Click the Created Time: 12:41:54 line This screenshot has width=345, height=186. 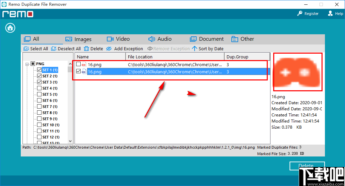click(x=294, y=115)
